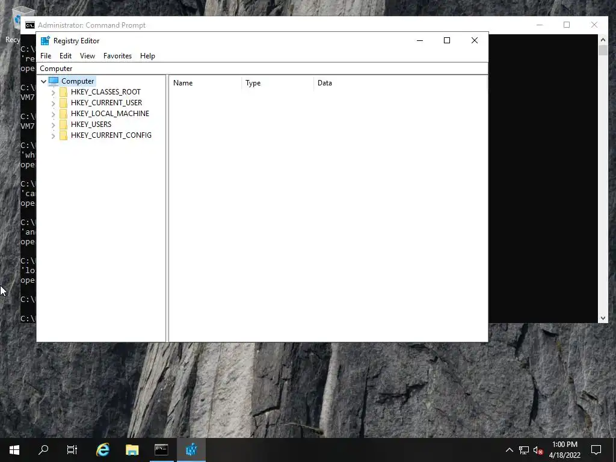Minimize the Registry Editor window
This screenshot has height=462, width=616.
419,40
